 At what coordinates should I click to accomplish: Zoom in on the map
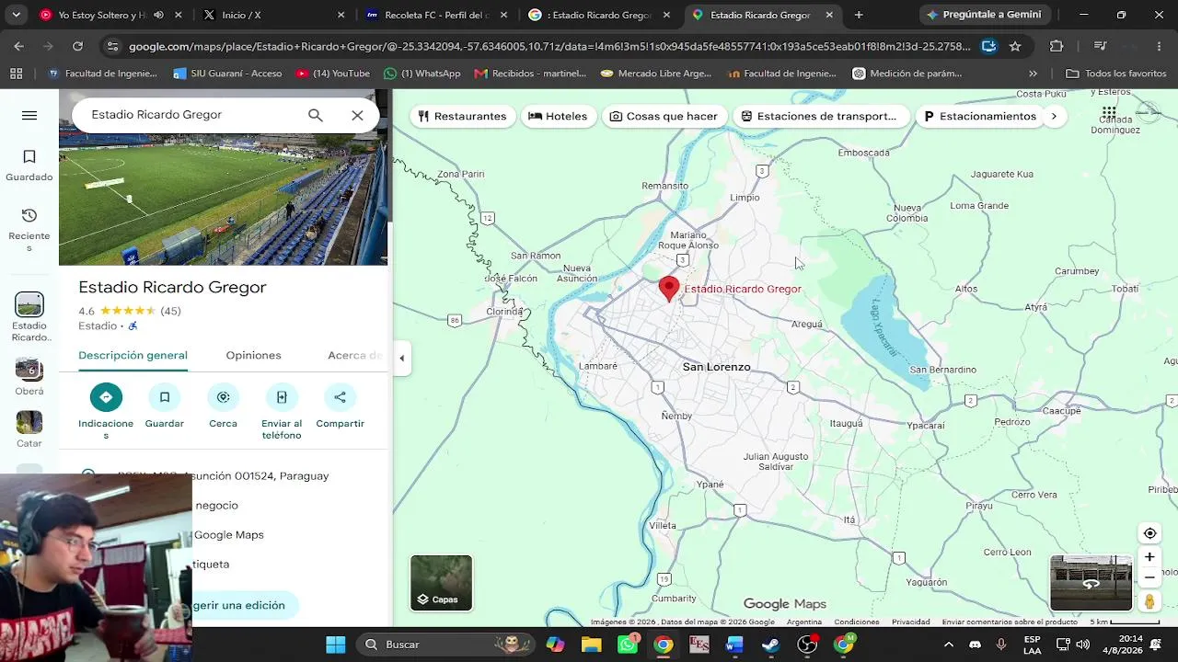1149,557
